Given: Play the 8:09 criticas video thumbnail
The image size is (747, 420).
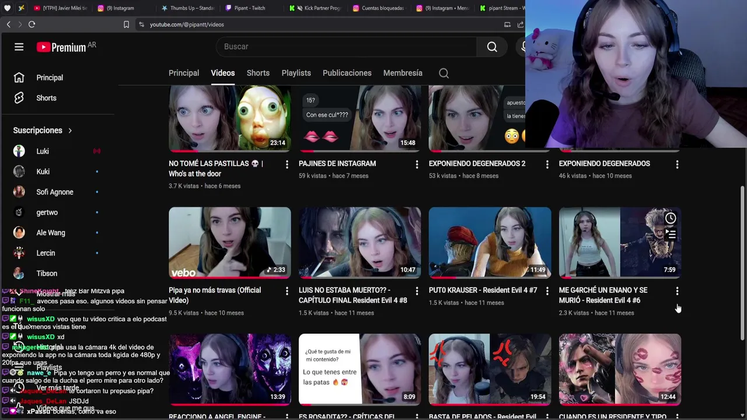Looking at the screenshot, I should coord(360,369).
